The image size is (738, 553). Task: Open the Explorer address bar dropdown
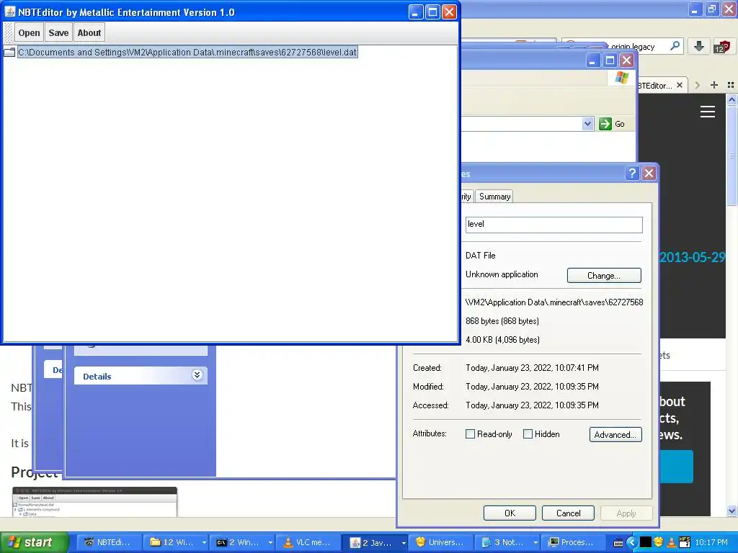(x=587, y=124)
